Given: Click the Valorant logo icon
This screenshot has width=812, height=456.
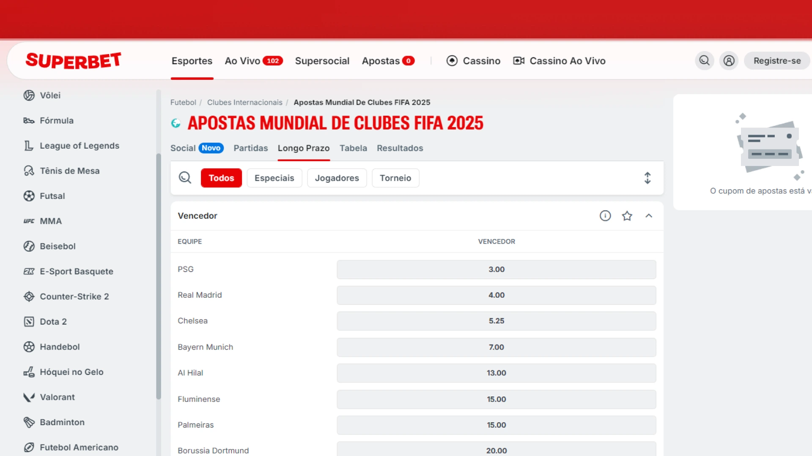Looking at the screenshot, I should coord(29,397).
